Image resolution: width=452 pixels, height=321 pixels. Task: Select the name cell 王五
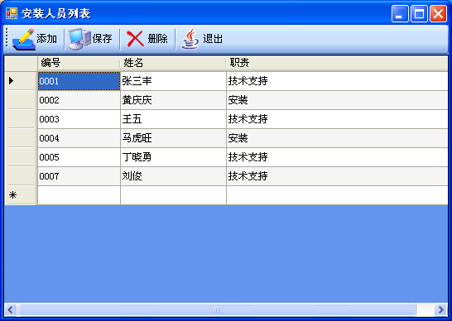click(173, 119)
